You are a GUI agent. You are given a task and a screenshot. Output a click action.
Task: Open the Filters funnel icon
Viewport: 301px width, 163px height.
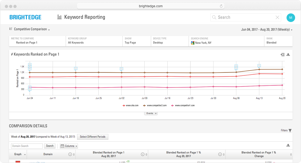coord(290,131)
